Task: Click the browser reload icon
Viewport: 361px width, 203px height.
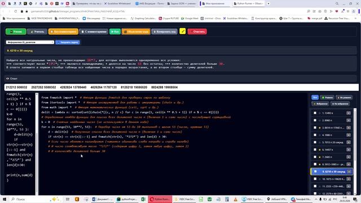Action: pyautogui.click(x=15, y=11)
